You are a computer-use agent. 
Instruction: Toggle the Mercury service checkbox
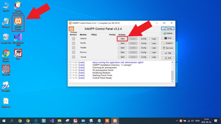73,52
